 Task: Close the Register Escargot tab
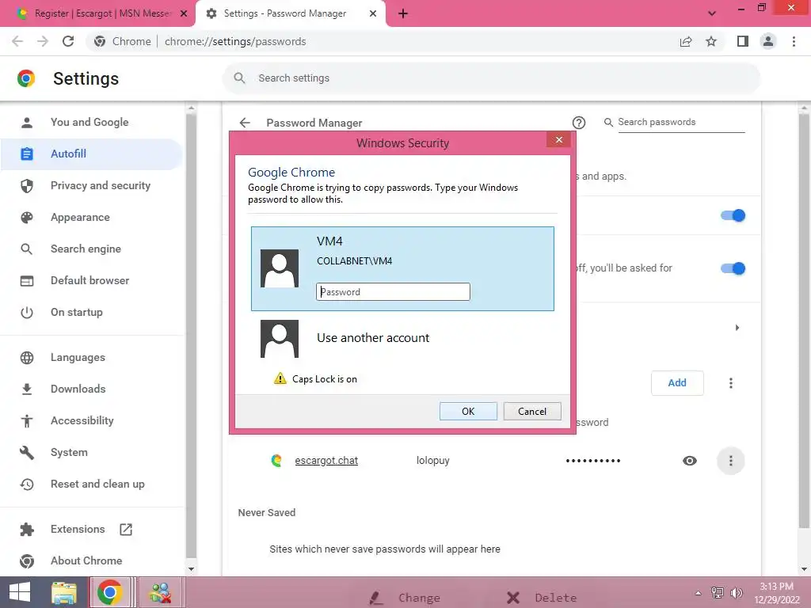[184, 13]
